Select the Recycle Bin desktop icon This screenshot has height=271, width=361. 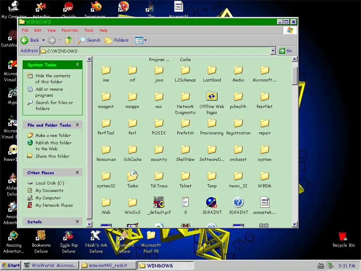[x=343, y=240]
